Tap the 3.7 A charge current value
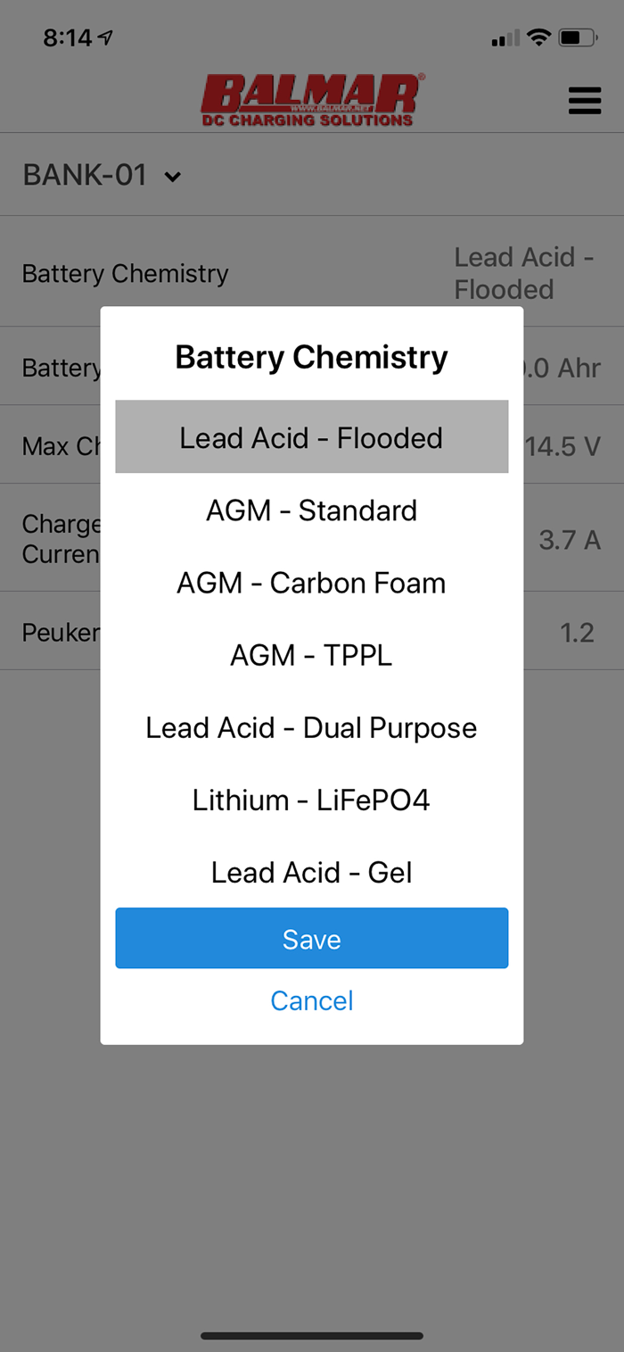Image resolution: width=624 pixels, height=1352 pixels. pos(570,539)
